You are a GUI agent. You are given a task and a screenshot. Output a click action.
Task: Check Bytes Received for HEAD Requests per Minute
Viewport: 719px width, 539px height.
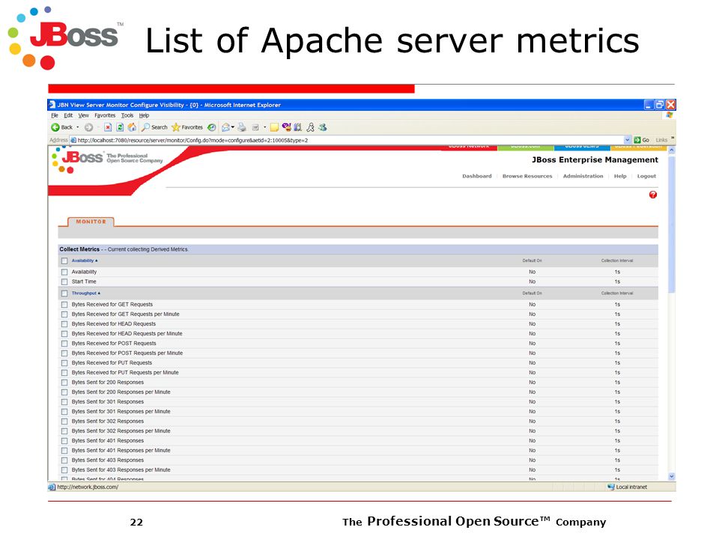64,334
